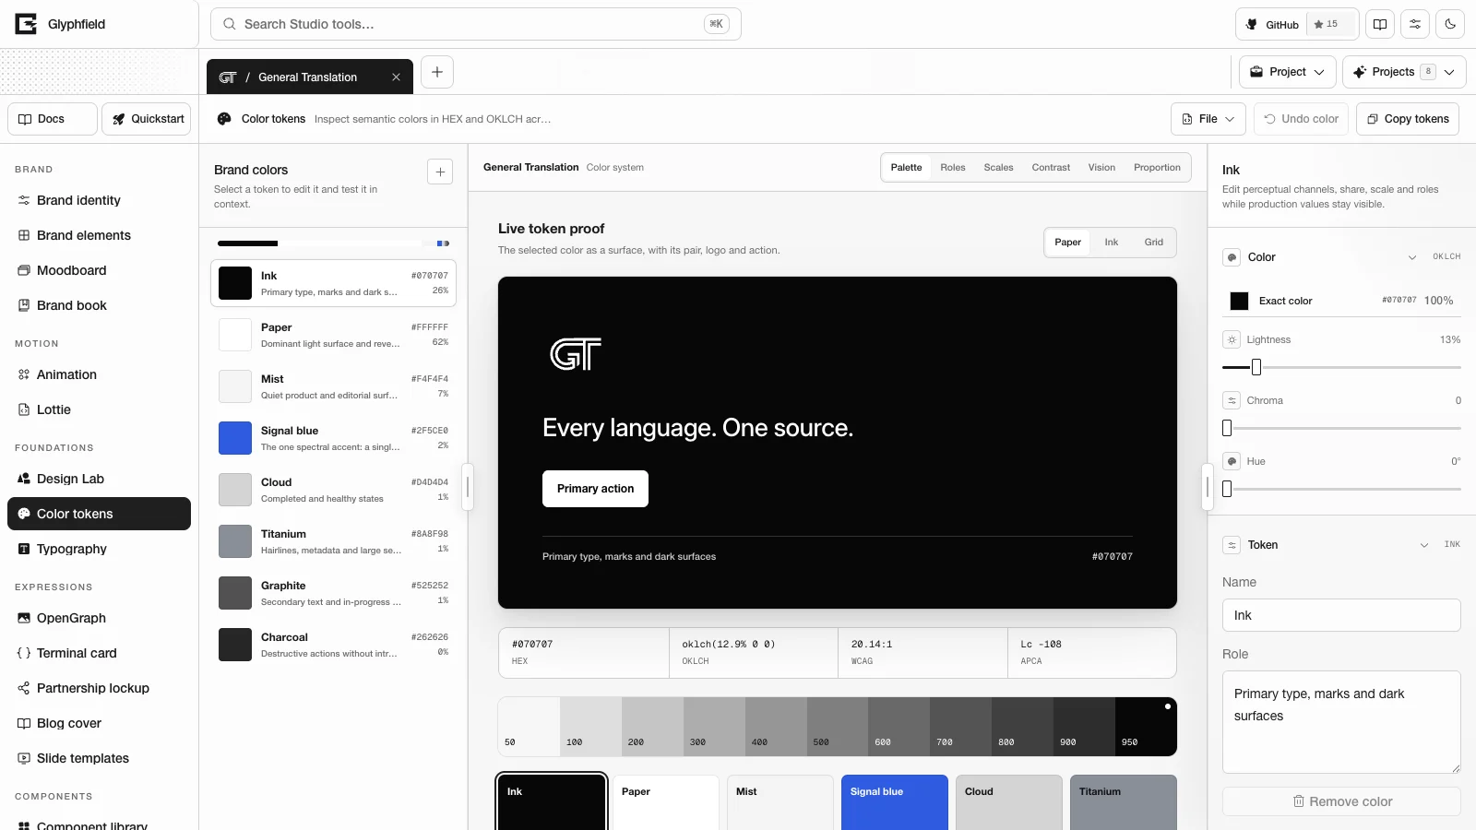Open the book icon in header
The image size is (1476, 830).
(1380, 24)
